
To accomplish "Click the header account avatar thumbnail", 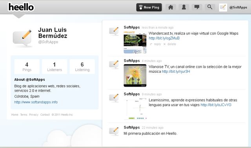I will coord(223,7).
